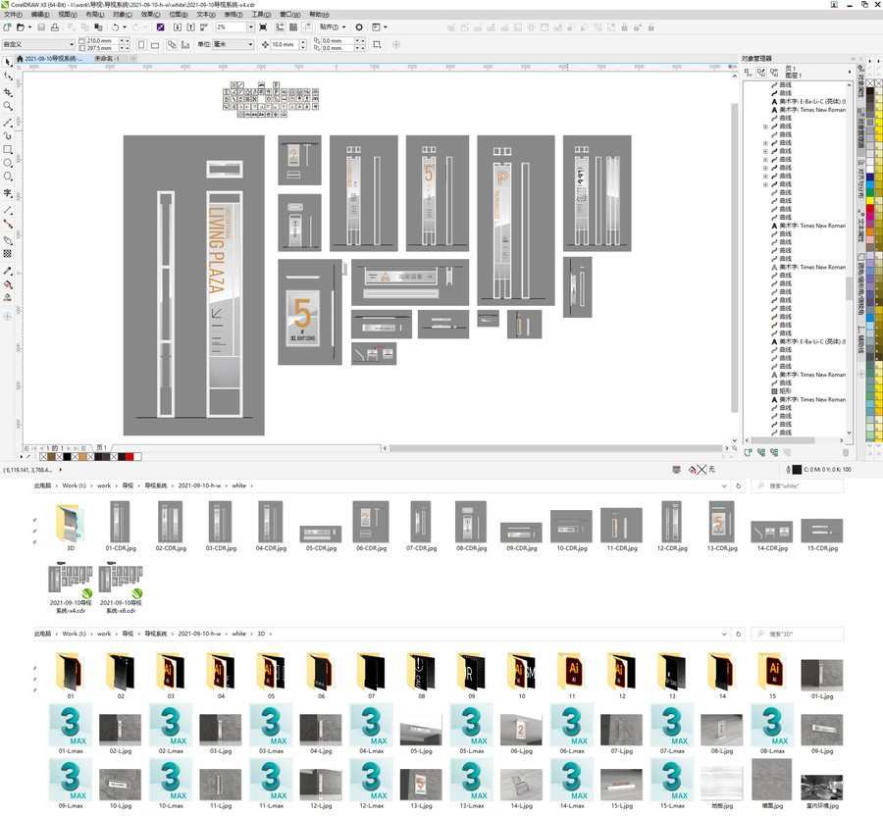Select the Interactive Fill bucket tool
This screenshot has height=816, width=883.
[x=7, y=284]
